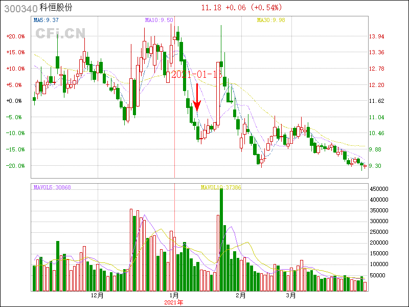Select the 1月 label on time axis

coord(174,295)
